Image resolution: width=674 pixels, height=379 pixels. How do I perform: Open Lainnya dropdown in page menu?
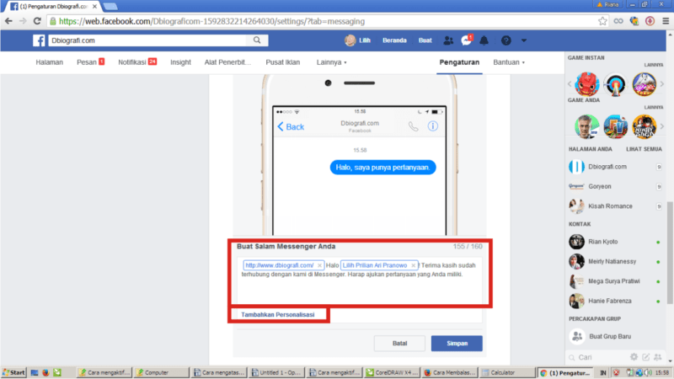331,62
